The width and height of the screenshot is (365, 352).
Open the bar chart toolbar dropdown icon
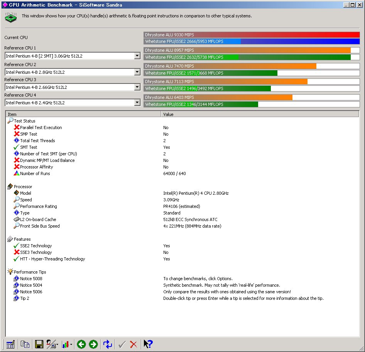[67, 344]
